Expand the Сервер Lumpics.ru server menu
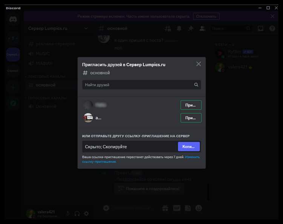The width and height of the screenshot is (283, 224). (86, 29)
